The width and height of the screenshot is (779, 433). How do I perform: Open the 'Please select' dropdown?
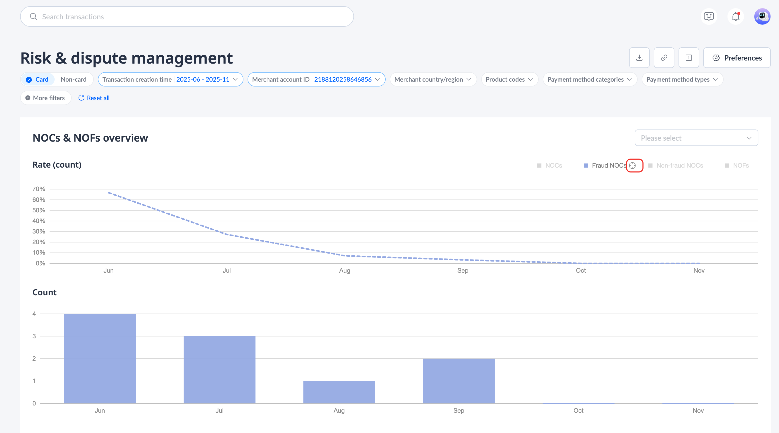(x=696, y=138)
